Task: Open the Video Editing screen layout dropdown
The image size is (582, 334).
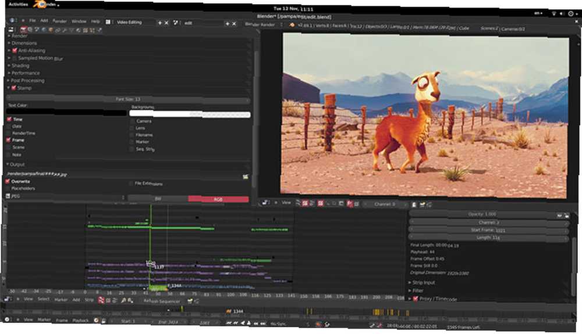Action: [x=109, y=22]
